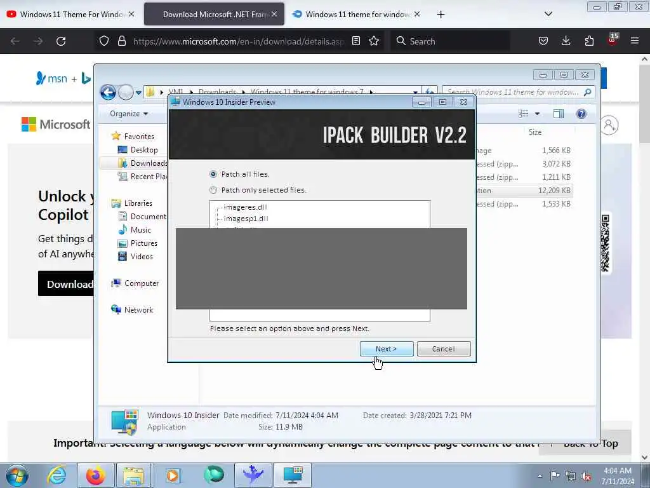Select Downloads folder in Explorer sidebar

[x=143, y=163]
